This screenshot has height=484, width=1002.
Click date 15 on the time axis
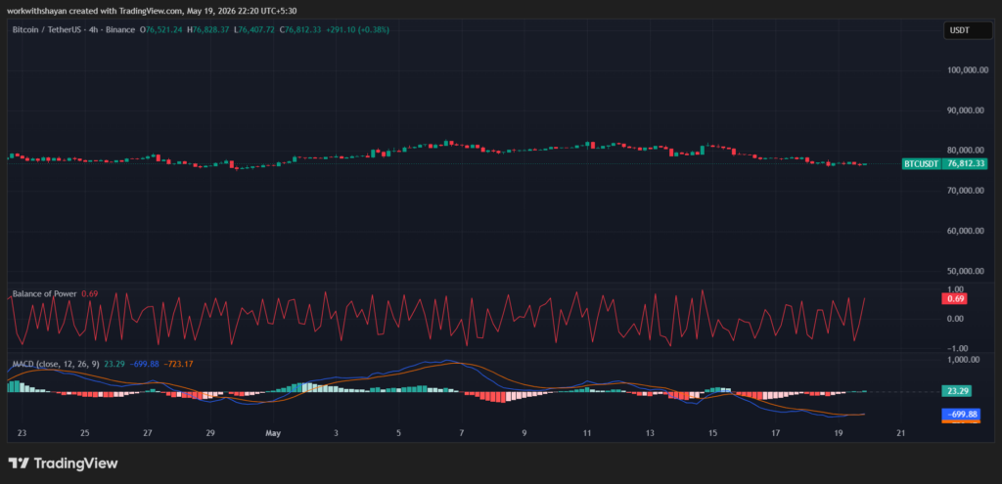tap(712, 433)
